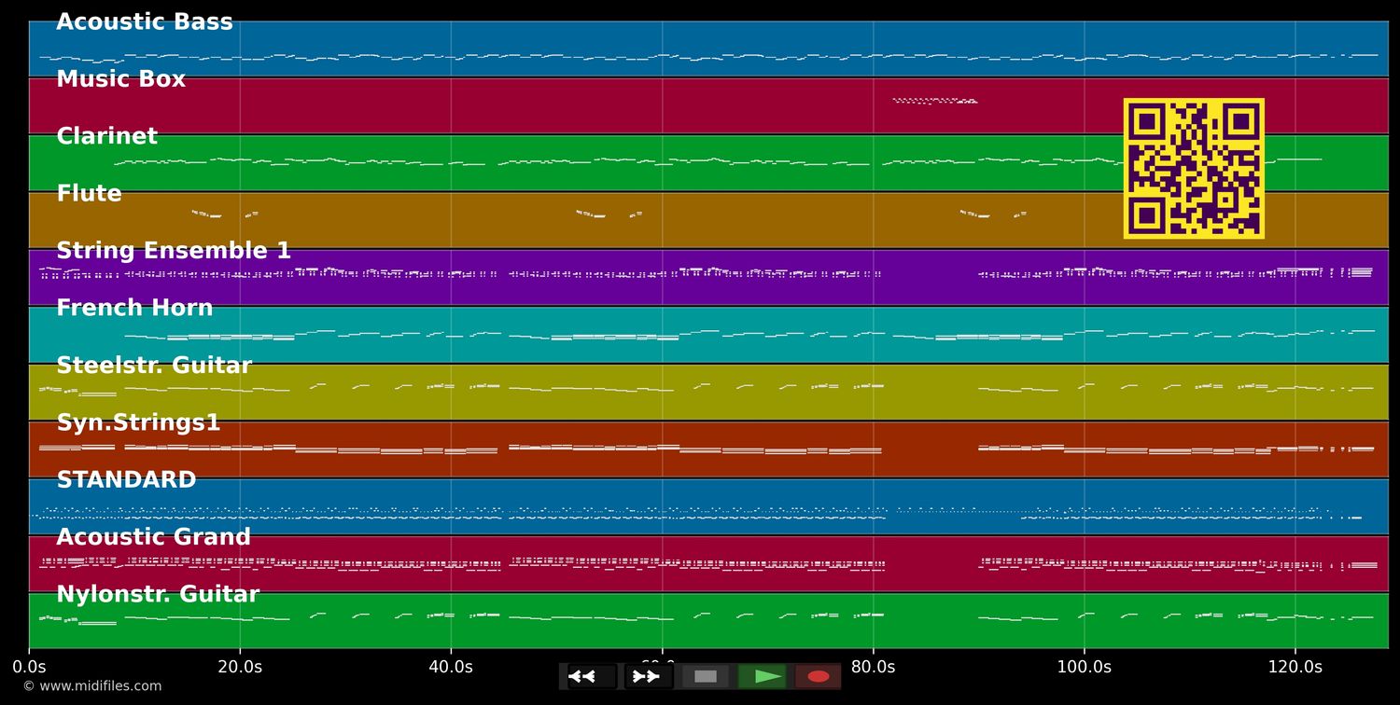Viewport: 1400px width, 705px height.
Task: Click the yellow QR code
Action: coord(1194,168)
